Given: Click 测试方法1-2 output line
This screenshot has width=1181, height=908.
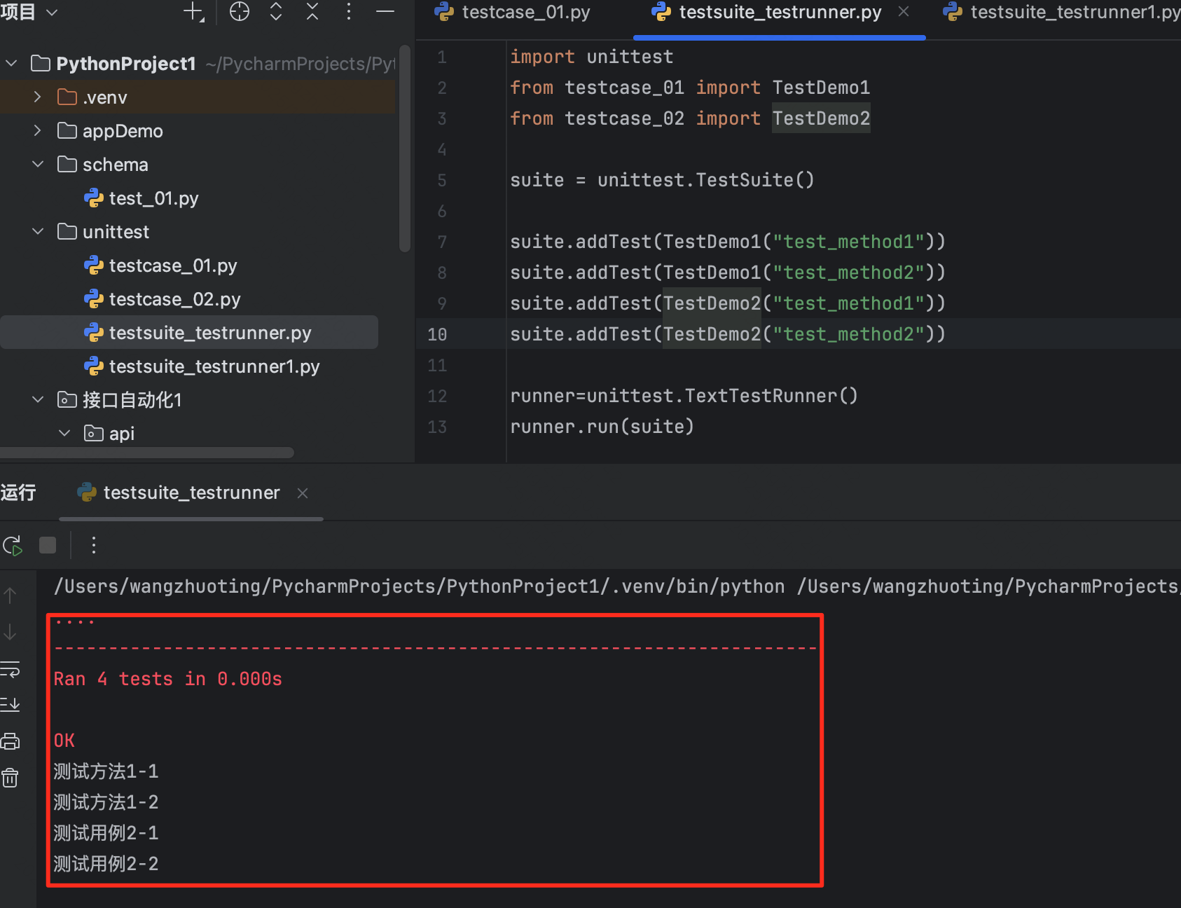Looking at the screenshot, I should pos(106,802).
